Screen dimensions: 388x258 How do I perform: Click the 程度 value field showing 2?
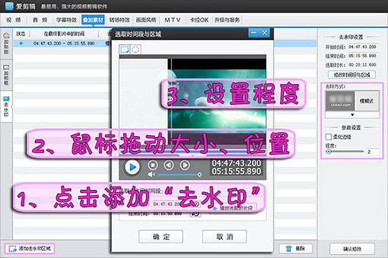pos(372,152)
